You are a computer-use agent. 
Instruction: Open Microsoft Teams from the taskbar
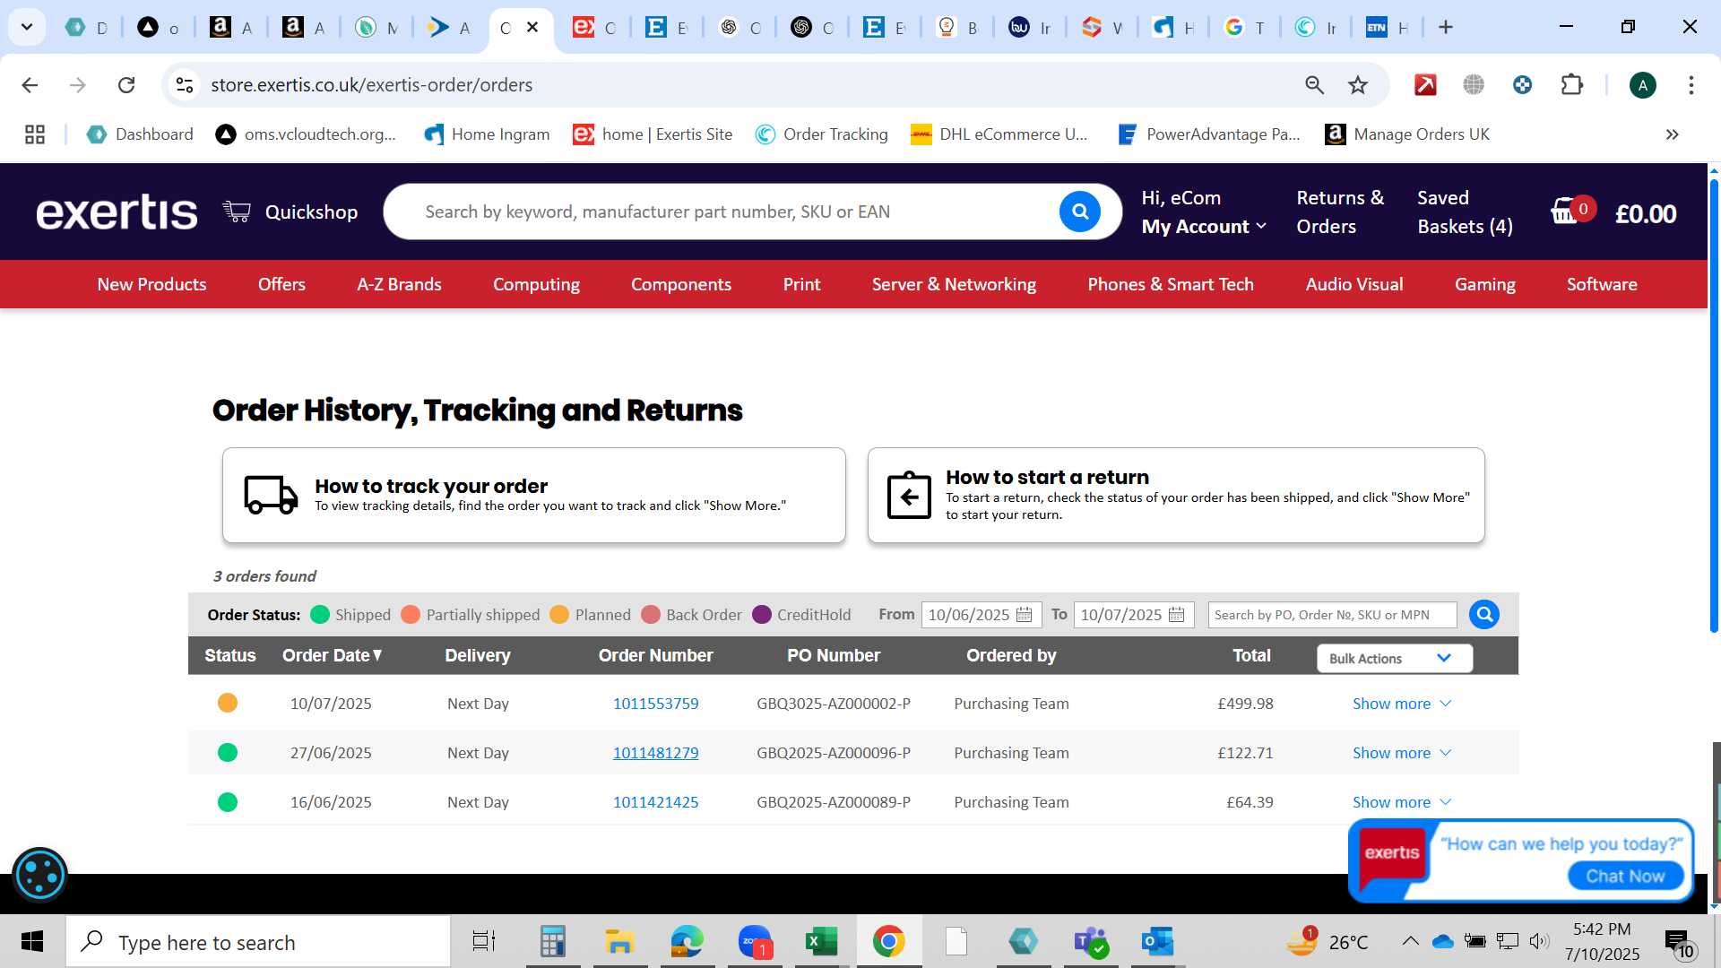(1091, 942)
